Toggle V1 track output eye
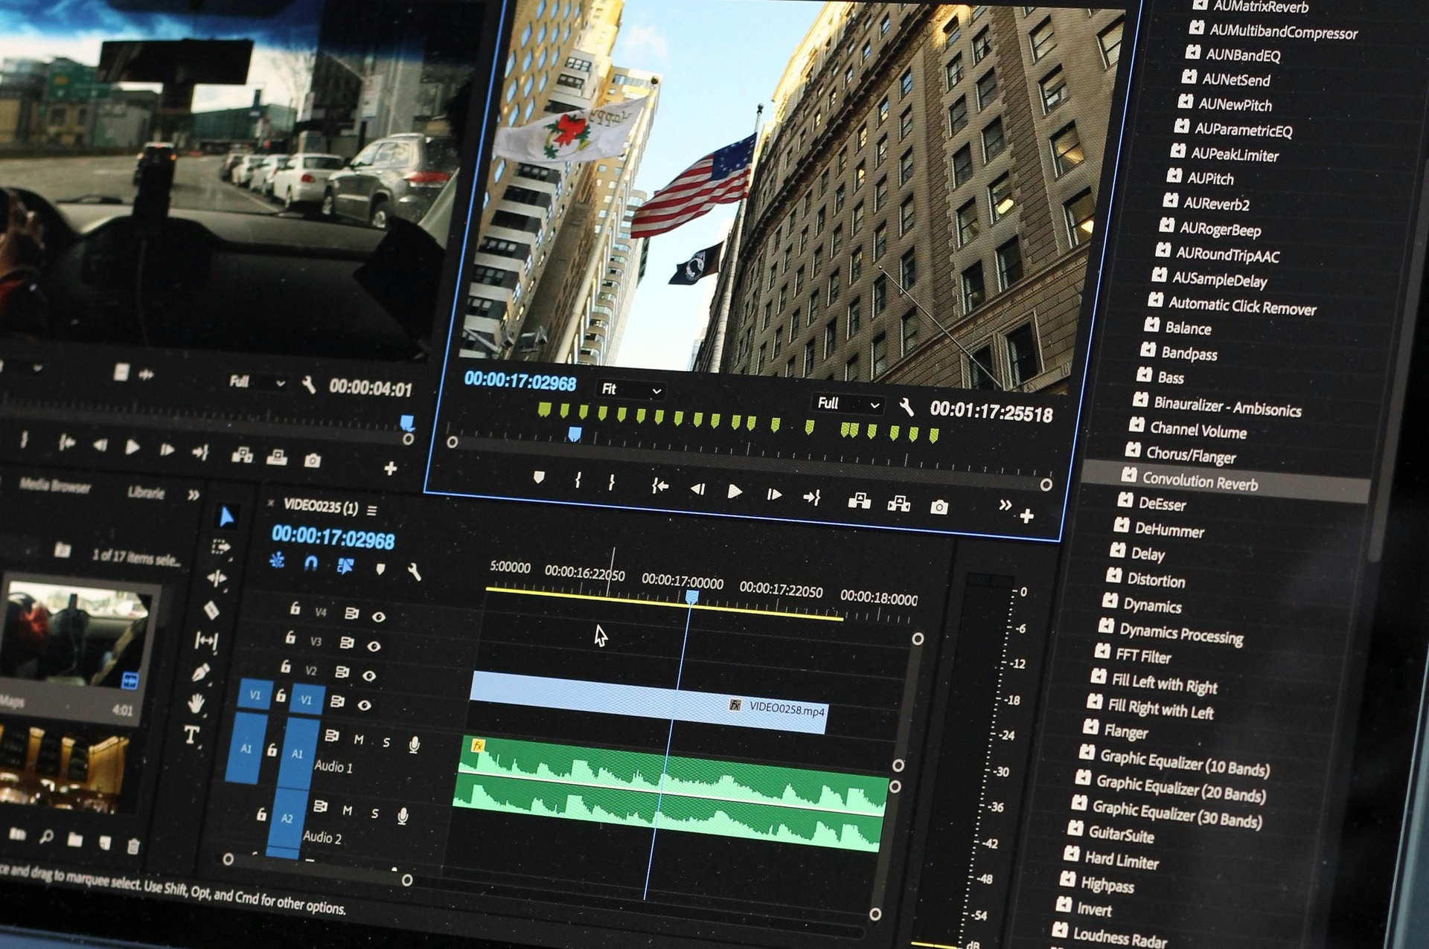 [364, 704]
